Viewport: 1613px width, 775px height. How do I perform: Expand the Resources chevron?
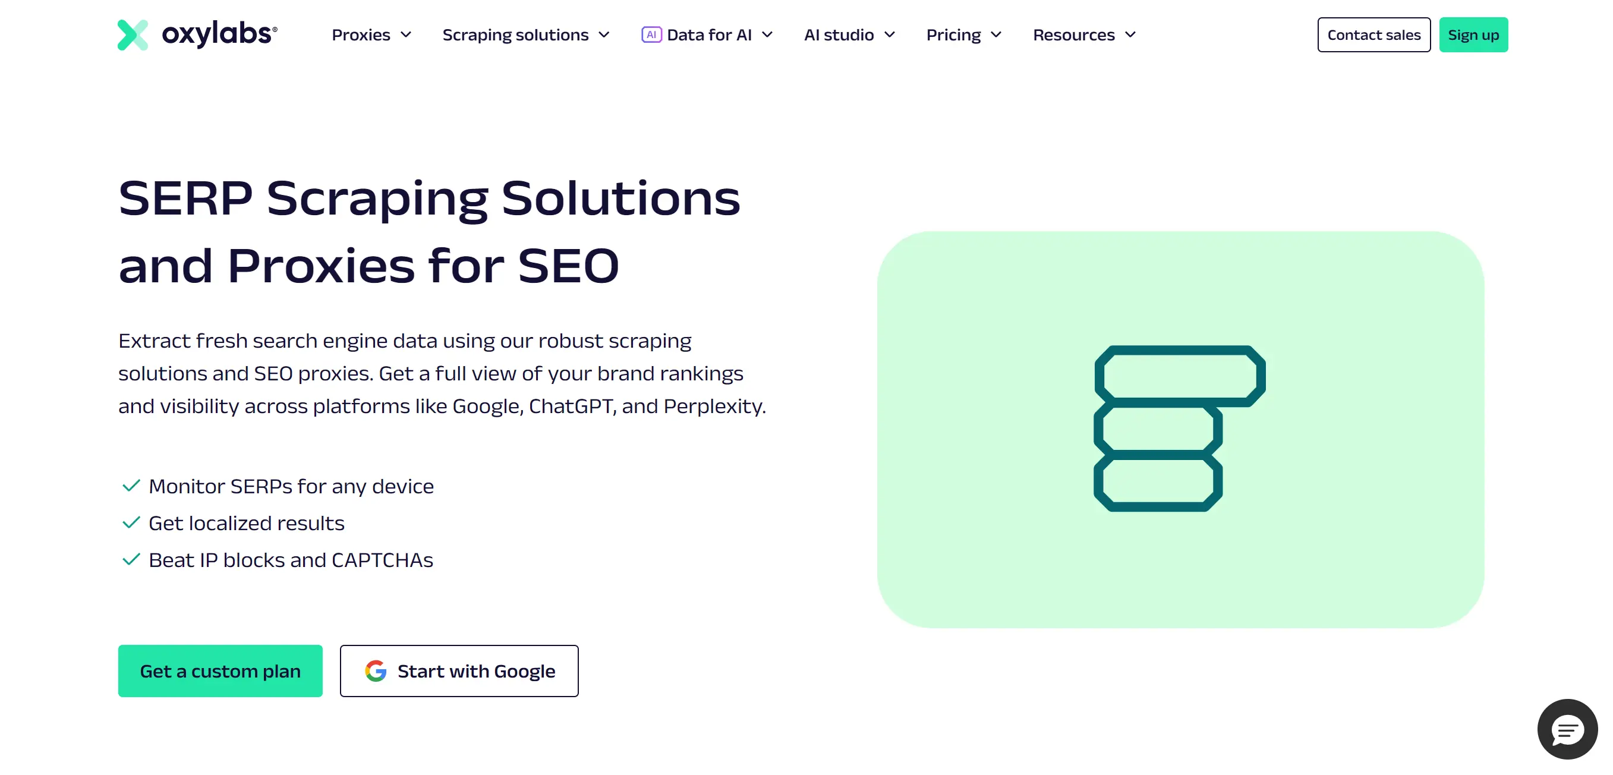pyautogui.click(x=1130, y=35)
